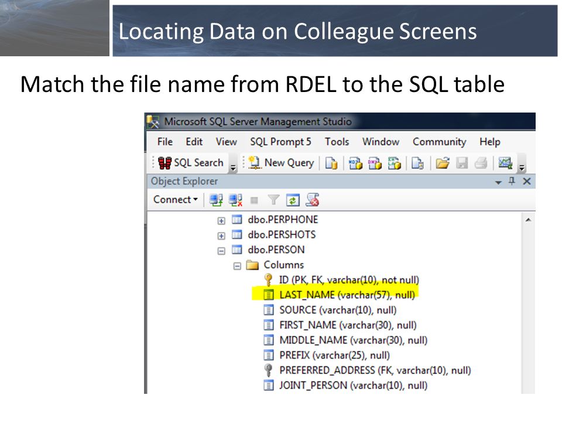Viewport: 562px width, 422px height.
Task: Click the Open File folder icon
Action: pyautogui.click(x=443, y=164)
